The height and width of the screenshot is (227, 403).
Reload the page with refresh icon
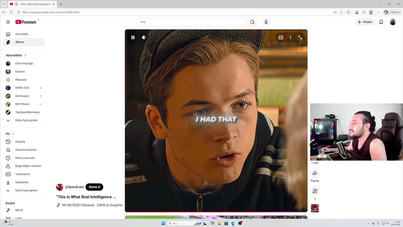[11, 12]
